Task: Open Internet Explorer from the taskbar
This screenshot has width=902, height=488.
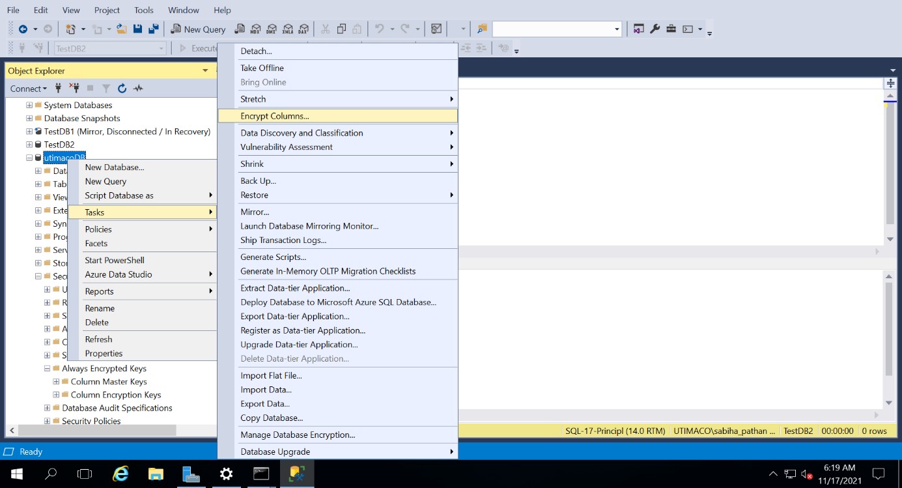Action: coord(120,474)
